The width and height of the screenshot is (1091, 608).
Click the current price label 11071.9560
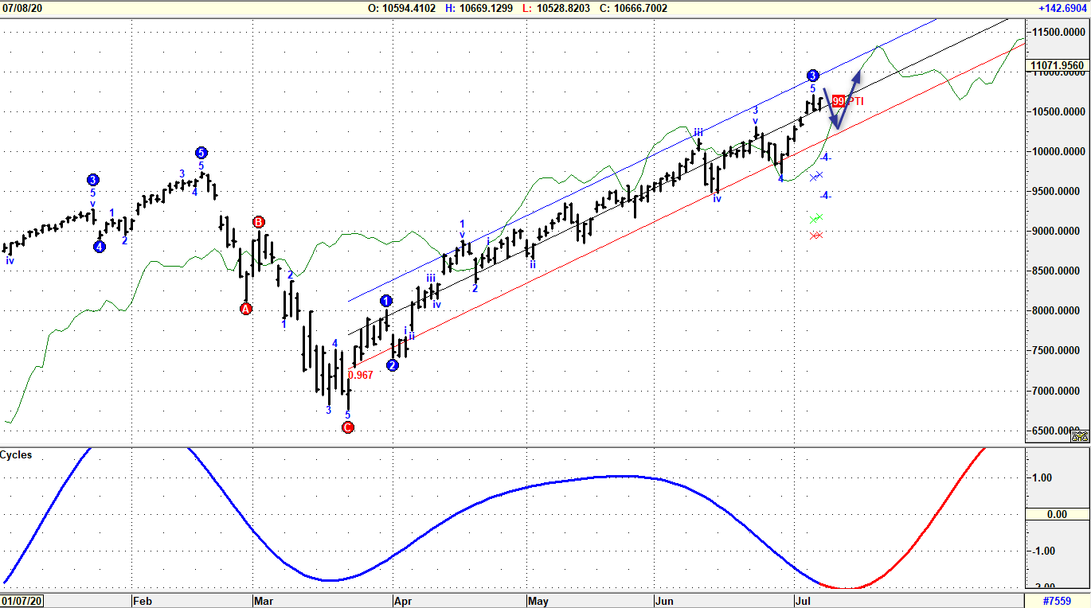[x=1057, y=65]
